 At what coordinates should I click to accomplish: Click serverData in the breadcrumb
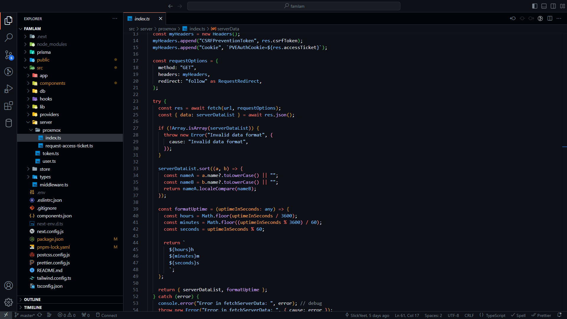pos(228,29)
